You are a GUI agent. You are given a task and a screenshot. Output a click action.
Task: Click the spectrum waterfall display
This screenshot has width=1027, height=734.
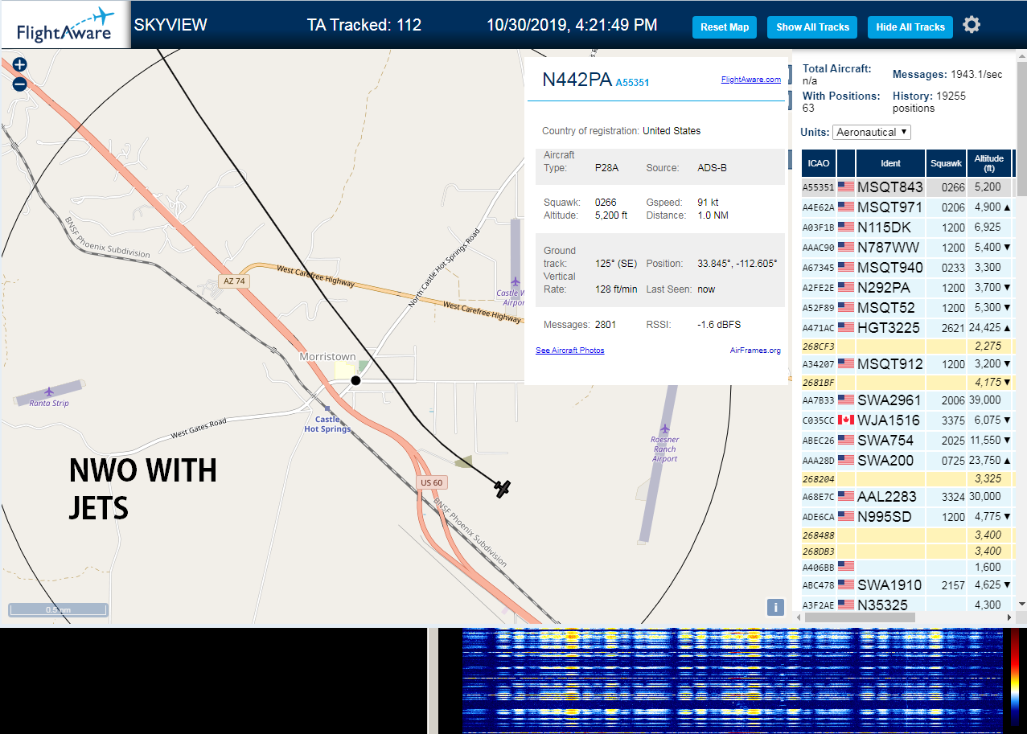point(733,681)
